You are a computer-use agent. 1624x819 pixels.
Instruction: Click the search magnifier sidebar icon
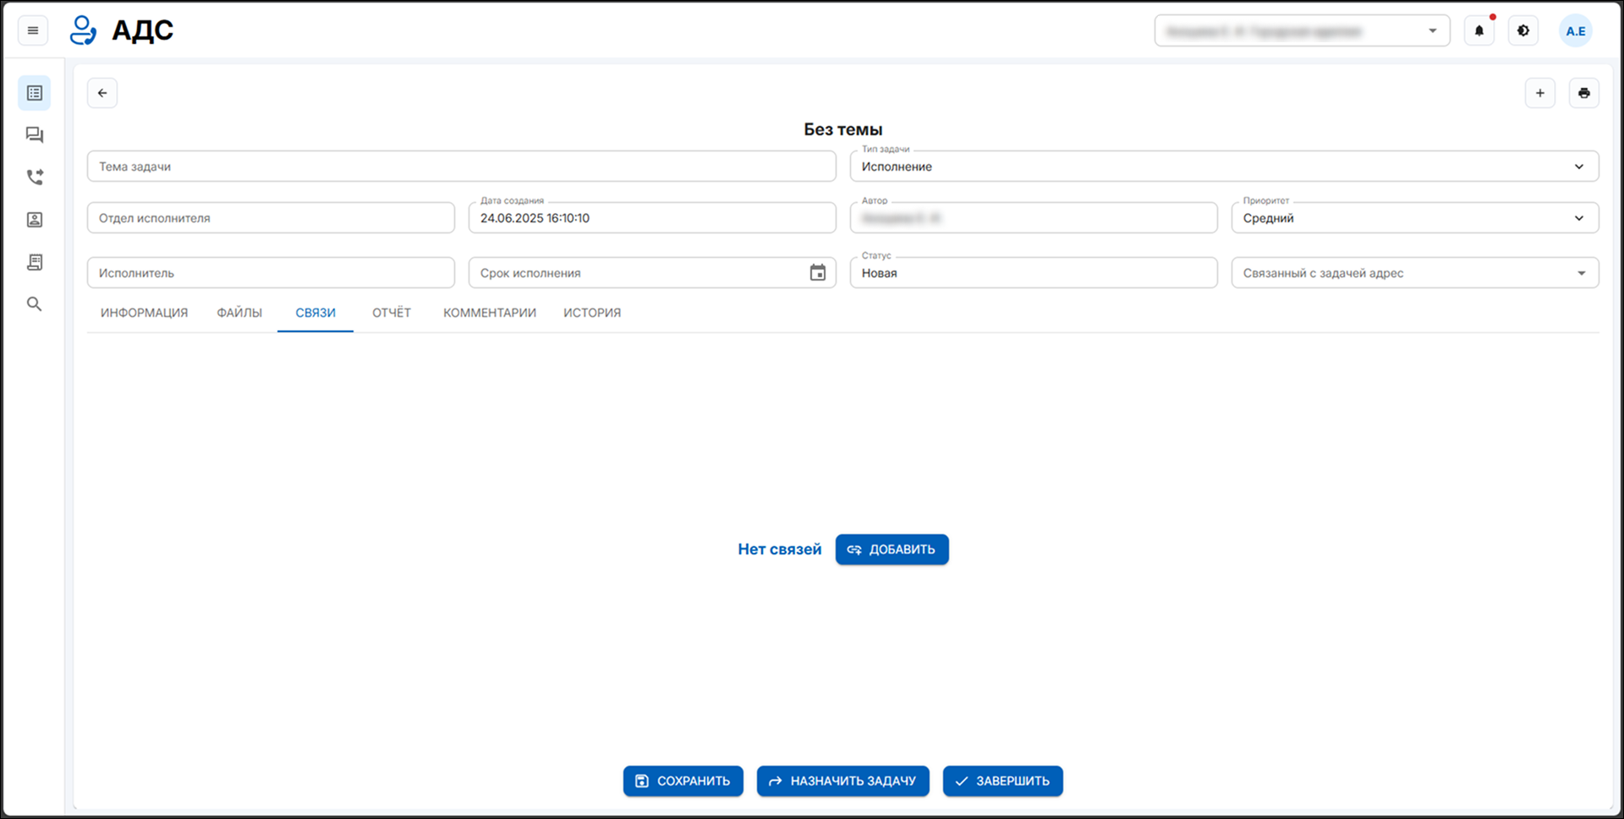click(35, 304)
